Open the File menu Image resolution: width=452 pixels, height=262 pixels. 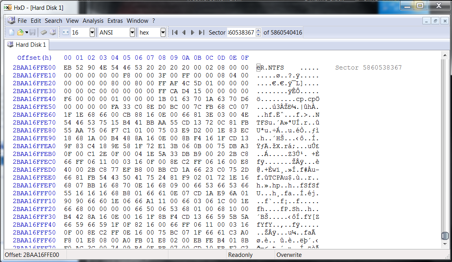(22, 21)
